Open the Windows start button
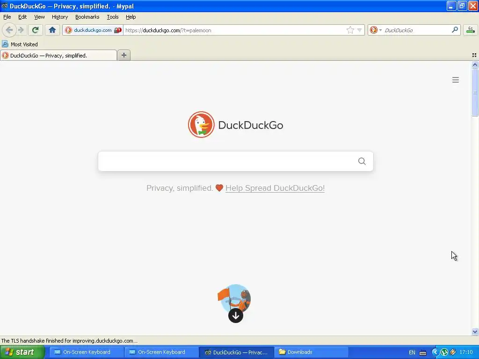The width and height of the screenshot is (479, 359). point(22,352)
